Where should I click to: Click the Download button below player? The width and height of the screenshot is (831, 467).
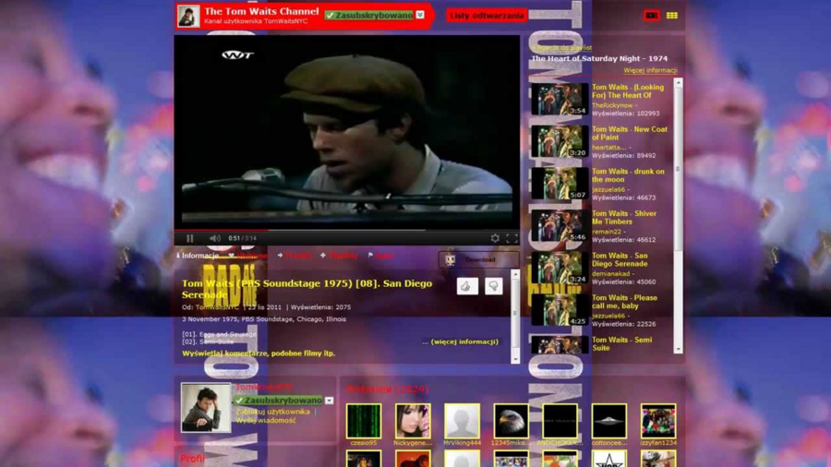coord(478,259)
